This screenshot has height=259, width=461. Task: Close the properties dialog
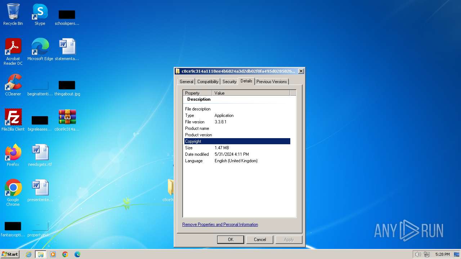301,71
